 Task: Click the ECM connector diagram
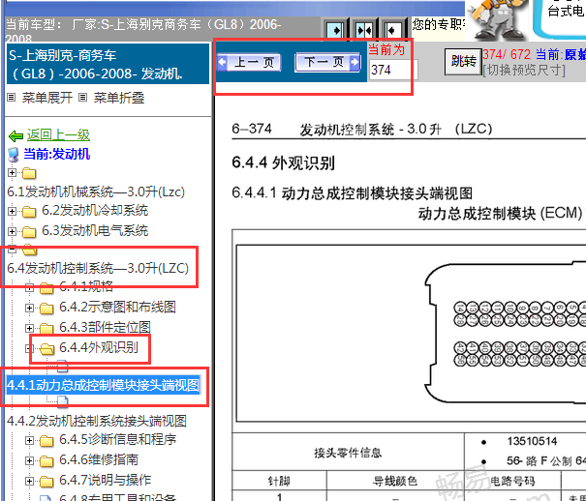point(411,333)
